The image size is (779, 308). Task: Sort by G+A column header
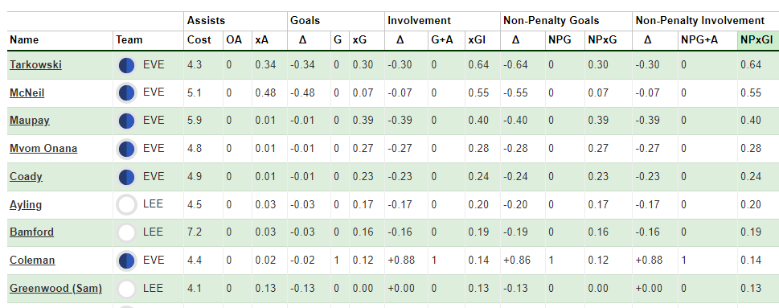pos(442,40)
